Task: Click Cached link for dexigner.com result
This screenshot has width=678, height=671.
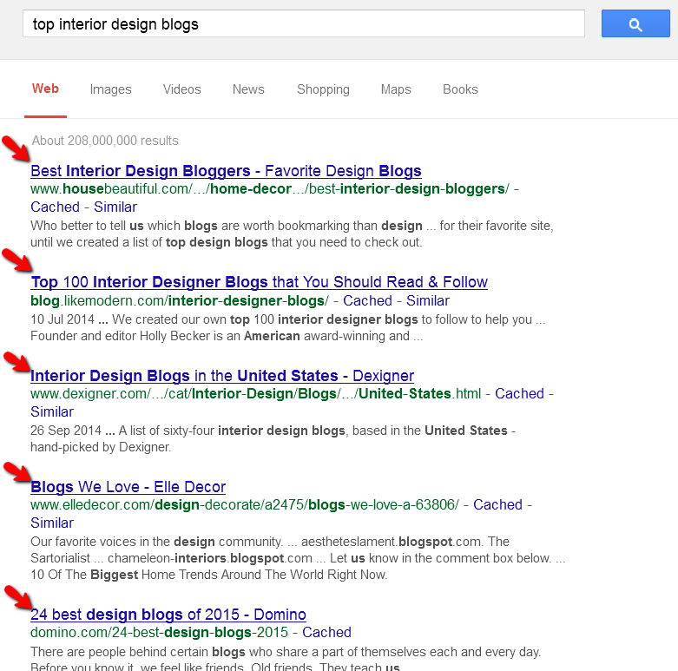Action: coord(519,393)
